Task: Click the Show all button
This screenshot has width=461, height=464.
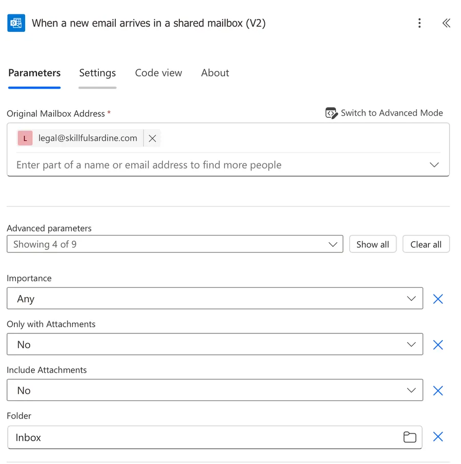Action: point(372,244)
